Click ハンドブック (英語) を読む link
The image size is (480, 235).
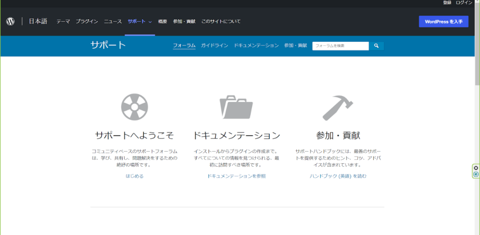point(338,176)
